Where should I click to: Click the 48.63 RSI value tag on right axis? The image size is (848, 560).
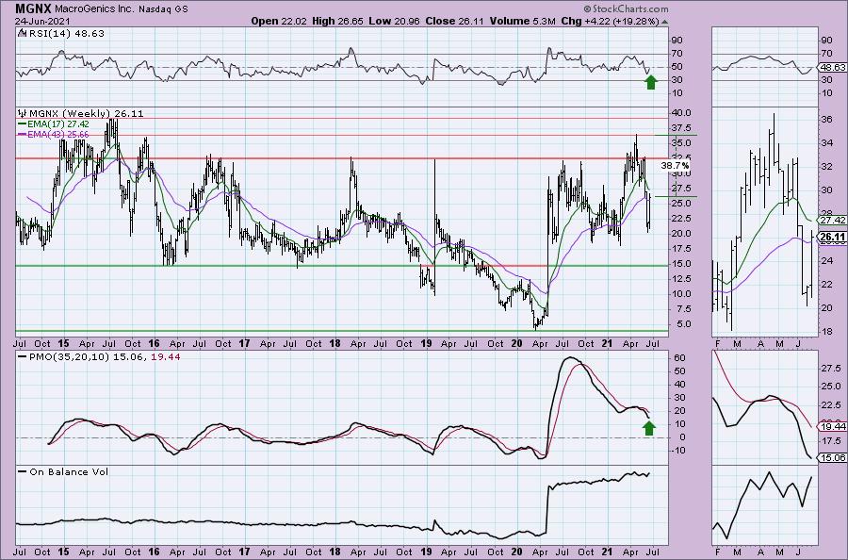tap(833, 67)
